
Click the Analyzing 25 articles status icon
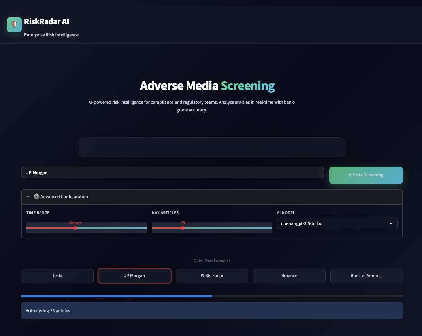pos(27,311)
